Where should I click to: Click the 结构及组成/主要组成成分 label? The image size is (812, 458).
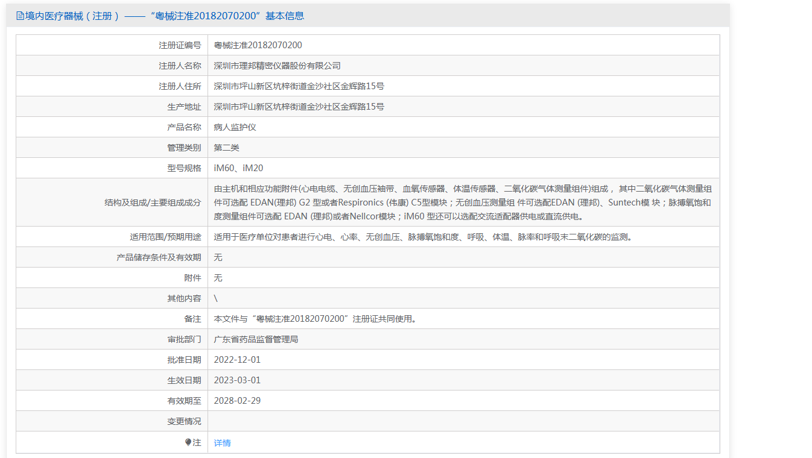pos(153,202)
